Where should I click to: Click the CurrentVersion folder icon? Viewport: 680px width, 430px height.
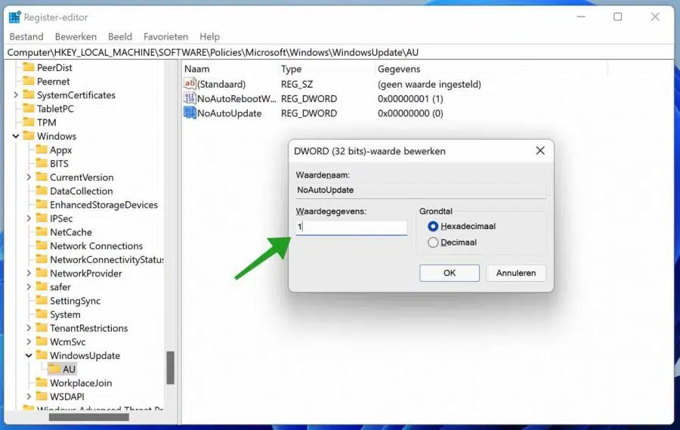[x=42, y=177]
